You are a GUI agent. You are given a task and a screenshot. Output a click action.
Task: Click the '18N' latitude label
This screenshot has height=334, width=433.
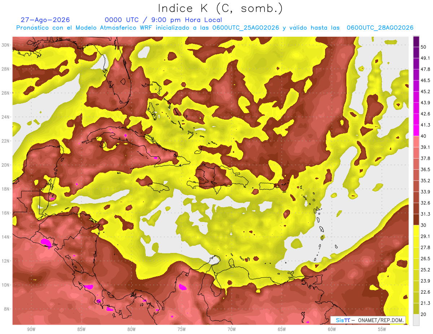tap(5, 189)
